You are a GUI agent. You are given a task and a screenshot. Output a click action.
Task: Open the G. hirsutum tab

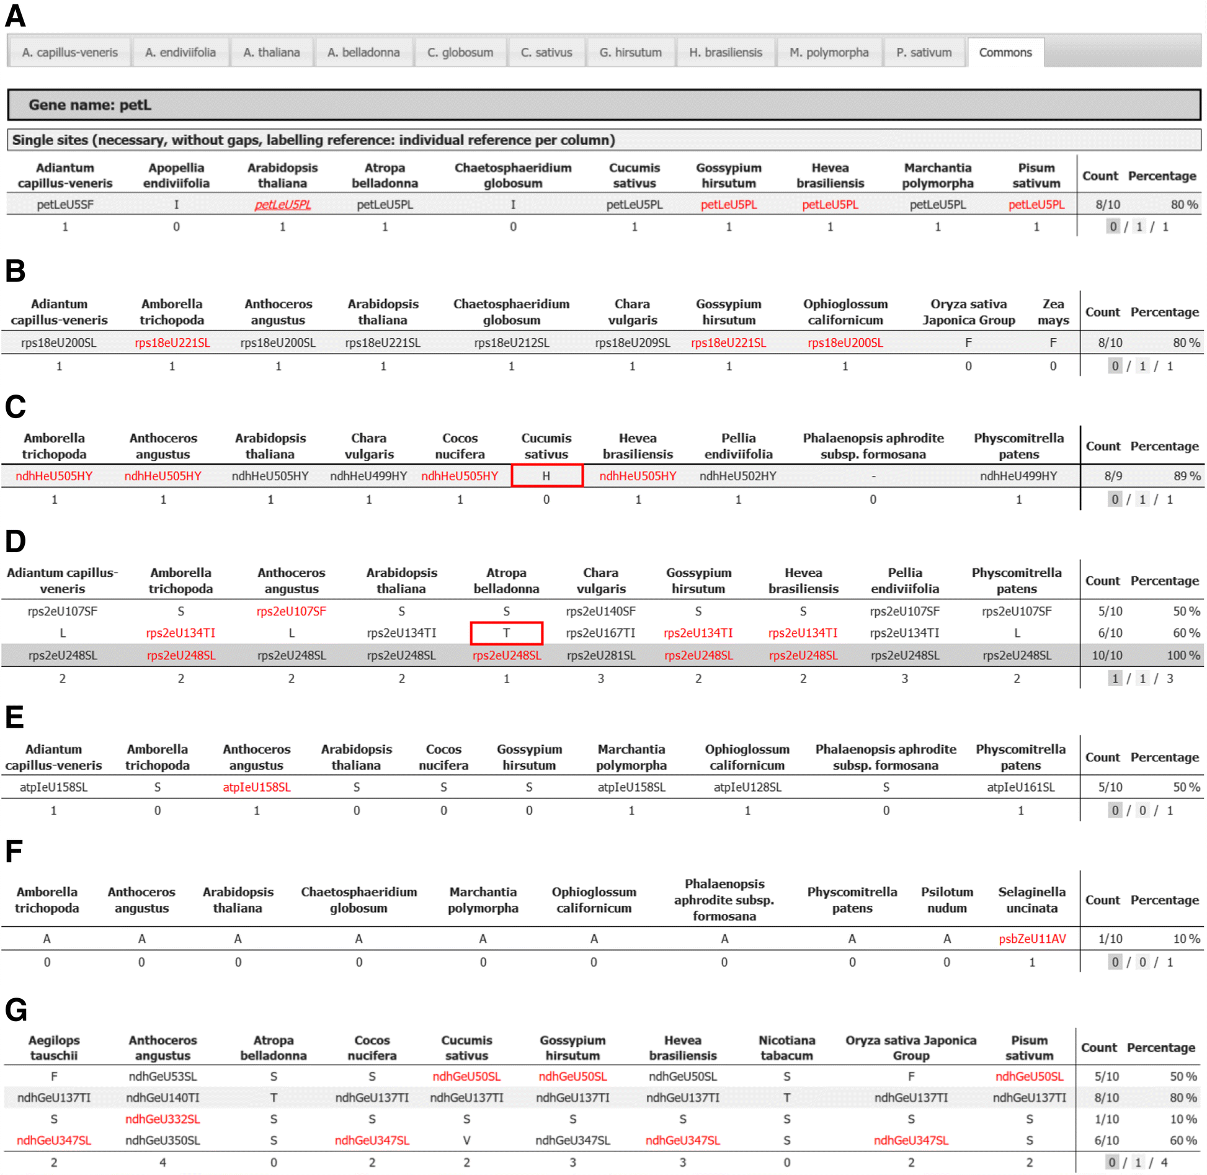tap(630, 52)
